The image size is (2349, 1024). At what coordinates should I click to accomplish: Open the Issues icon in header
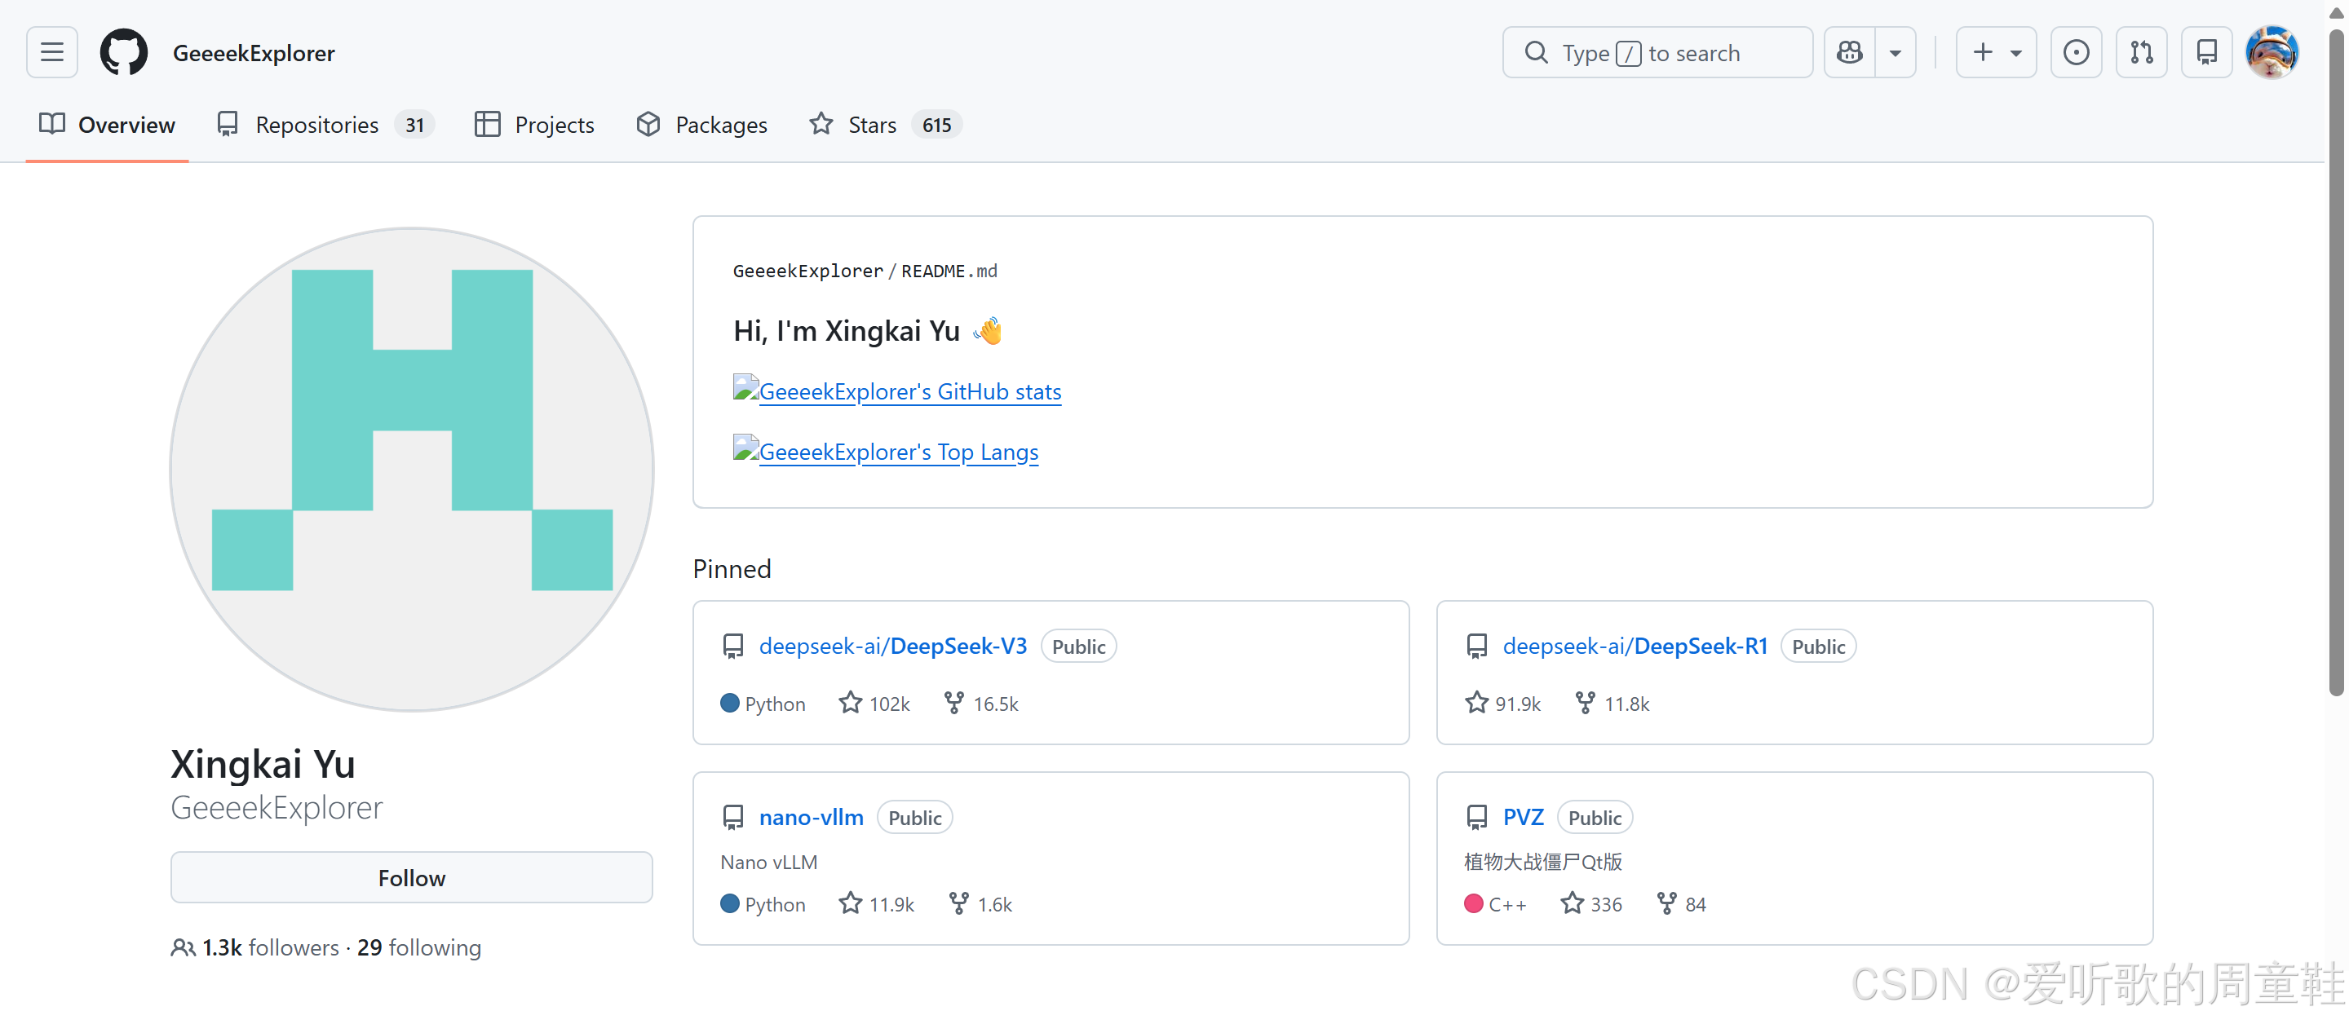(2076, 52)
